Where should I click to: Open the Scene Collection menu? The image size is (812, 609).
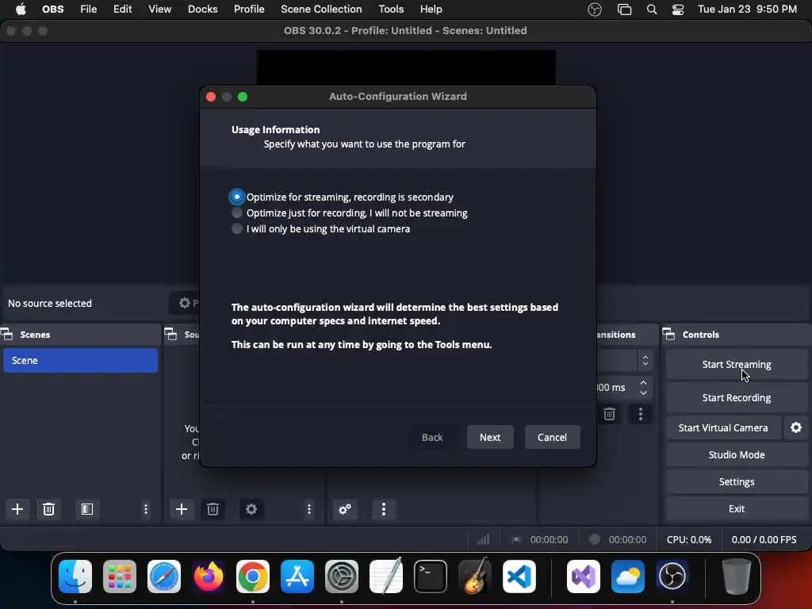[x=321, y=10]
